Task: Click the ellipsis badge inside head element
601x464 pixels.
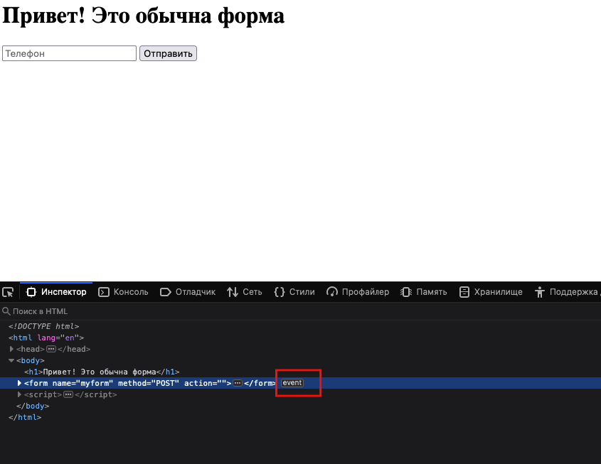Action: 51,349
